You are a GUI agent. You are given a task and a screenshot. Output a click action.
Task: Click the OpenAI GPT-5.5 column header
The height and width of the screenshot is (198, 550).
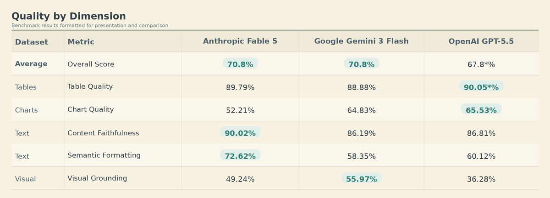481,41
